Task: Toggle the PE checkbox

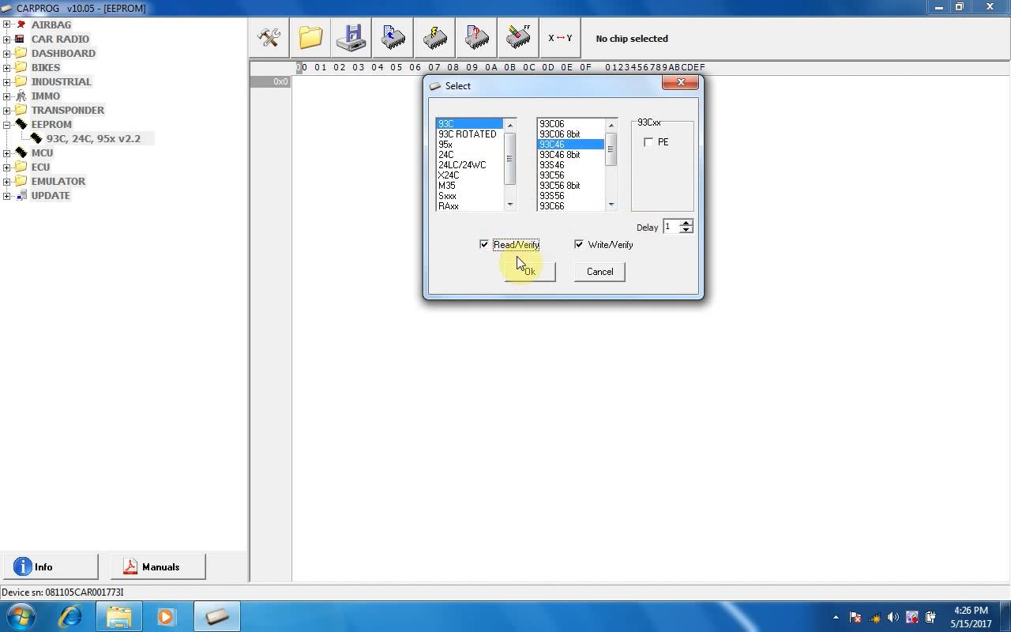Action: [649, 142]
